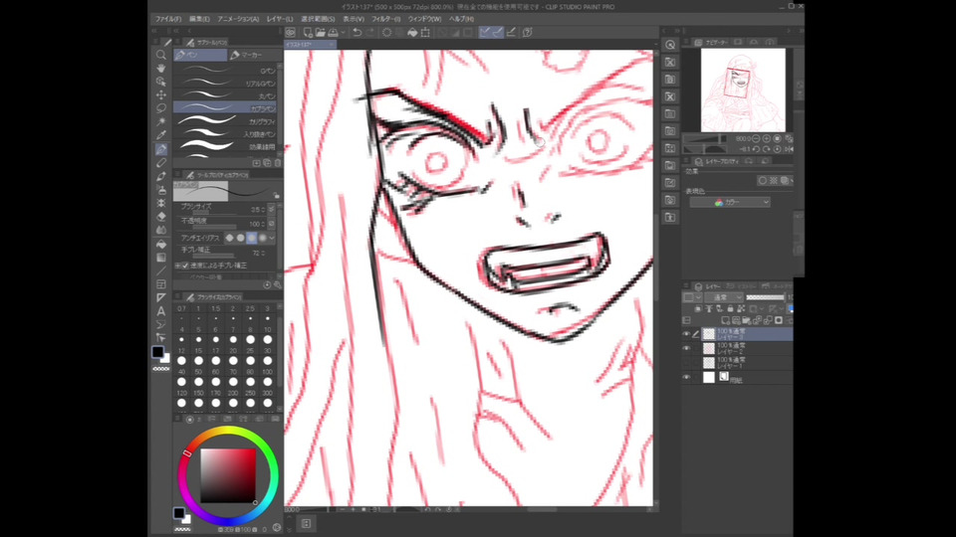Click the Navigator thumbnail preview
The width and height of the screenshot is (956, 537).
tap(743, 90)
